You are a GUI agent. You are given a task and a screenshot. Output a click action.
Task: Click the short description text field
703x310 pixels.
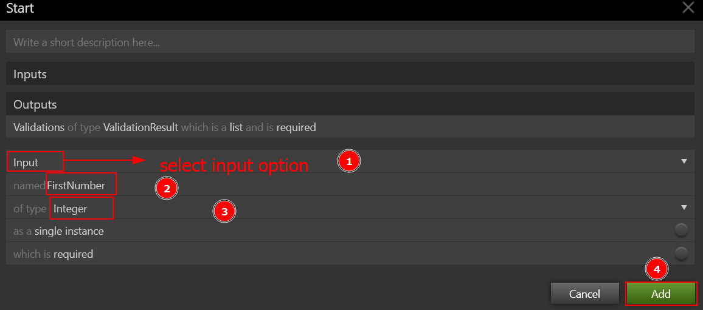[350, 42]
